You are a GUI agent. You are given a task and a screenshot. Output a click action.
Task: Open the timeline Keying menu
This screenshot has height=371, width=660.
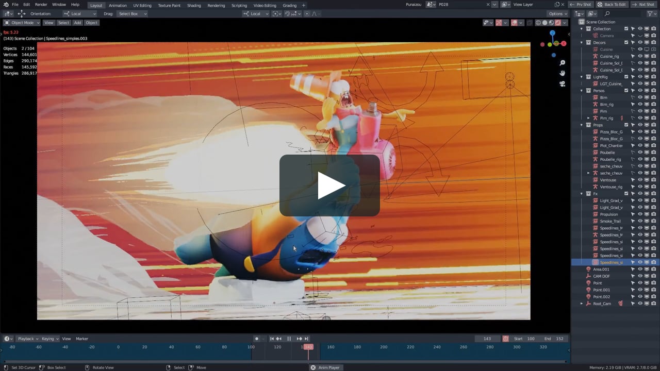49,339
